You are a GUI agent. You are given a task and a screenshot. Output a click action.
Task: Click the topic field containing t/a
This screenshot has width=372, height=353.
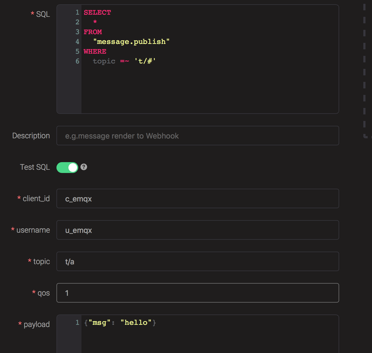tap(198, 261)
